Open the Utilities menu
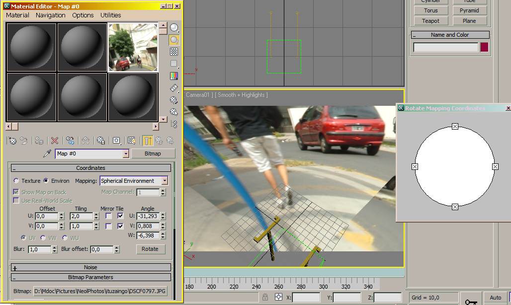The width and height of the screenshot is (511, 305). point(110,15)
